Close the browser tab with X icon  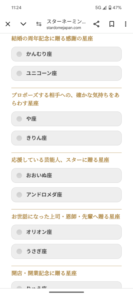click(x=8, y=24)
